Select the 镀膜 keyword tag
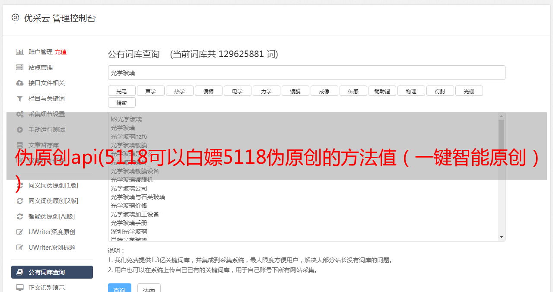The height and width of the screenshot is (292, 553). pos(296,91)
